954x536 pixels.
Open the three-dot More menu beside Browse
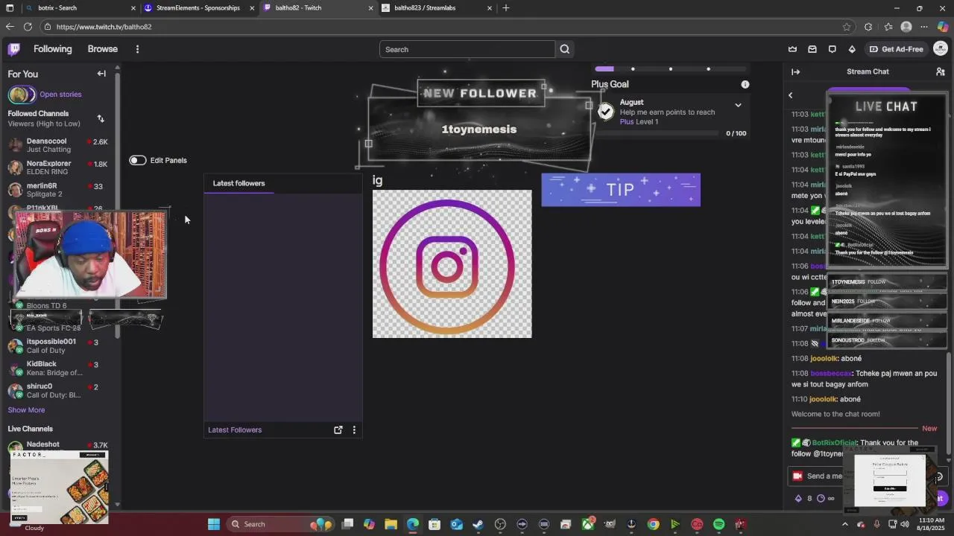point(137,49)
